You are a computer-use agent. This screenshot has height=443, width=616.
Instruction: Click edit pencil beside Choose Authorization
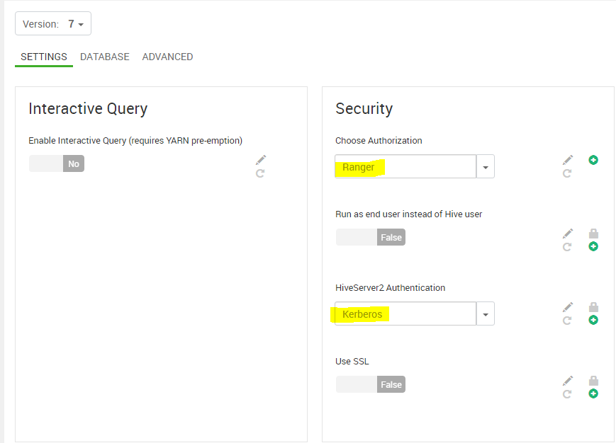[x=568, y=161]
